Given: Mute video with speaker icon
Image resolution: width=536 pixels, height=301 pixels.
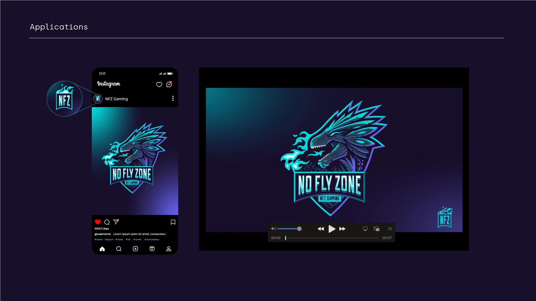Looking at the screenshot, I should (273, 229).
